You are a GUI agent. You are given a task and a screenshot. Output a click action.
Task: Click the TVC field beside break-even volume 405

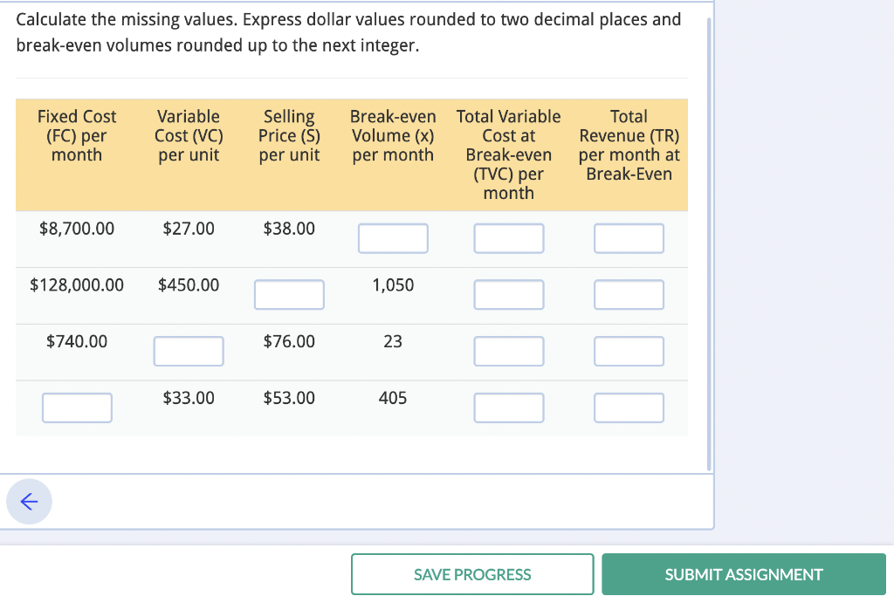[509, 407]
